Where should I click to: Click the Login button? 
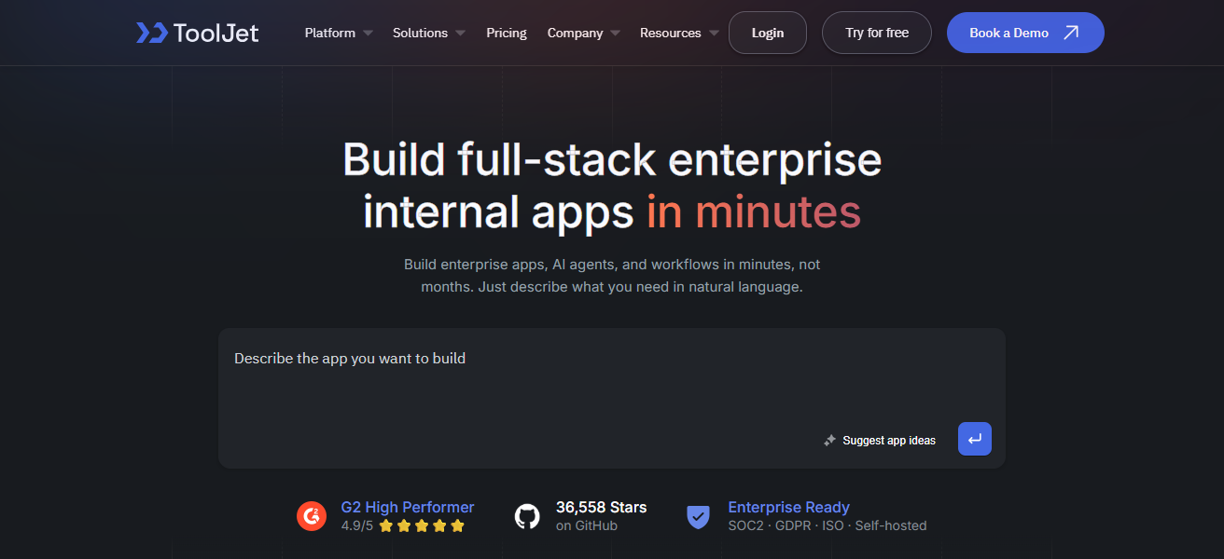767,33
